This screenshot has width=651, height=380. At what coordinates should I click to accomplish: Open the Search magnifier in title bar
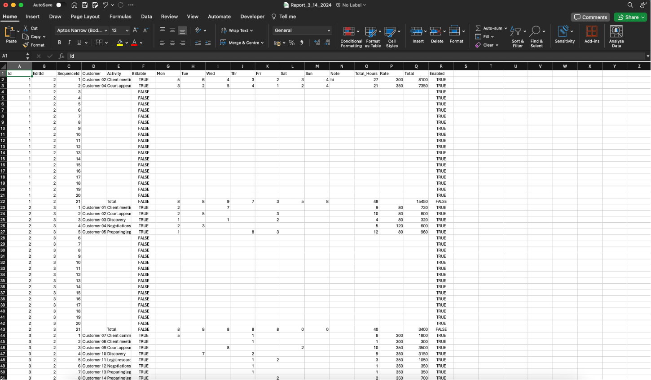point(630,5)
